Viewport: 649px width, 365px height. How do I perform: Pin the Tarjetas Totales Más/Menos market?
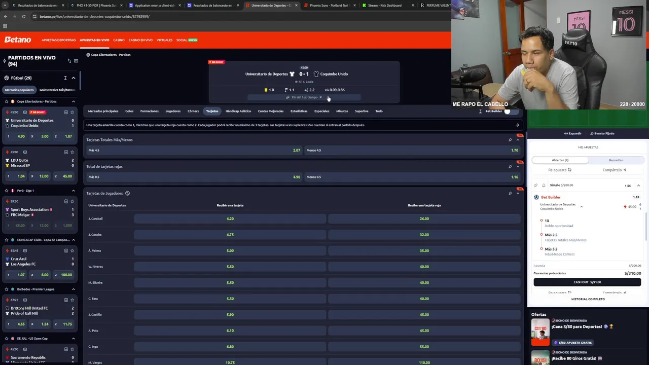pyautogui.click(x=510, y=140)
